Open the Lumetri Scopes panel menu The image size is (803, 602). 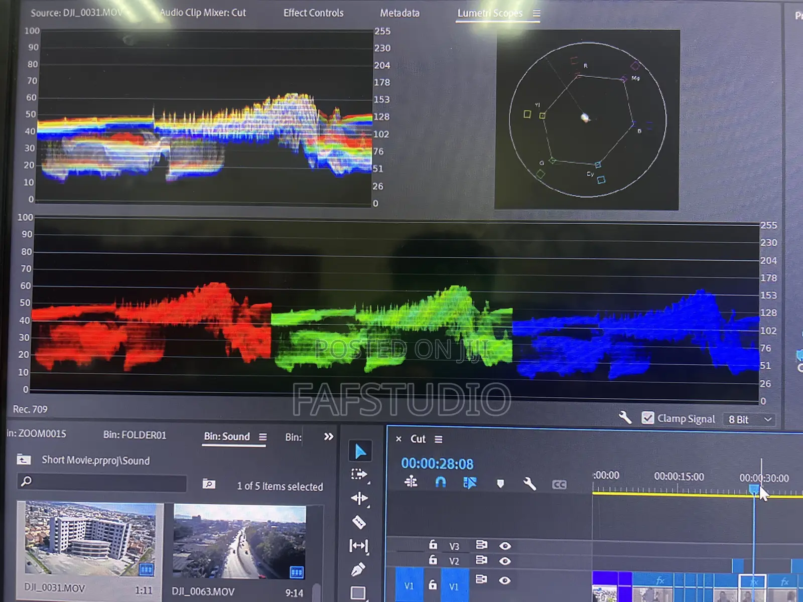coord(537,14)
